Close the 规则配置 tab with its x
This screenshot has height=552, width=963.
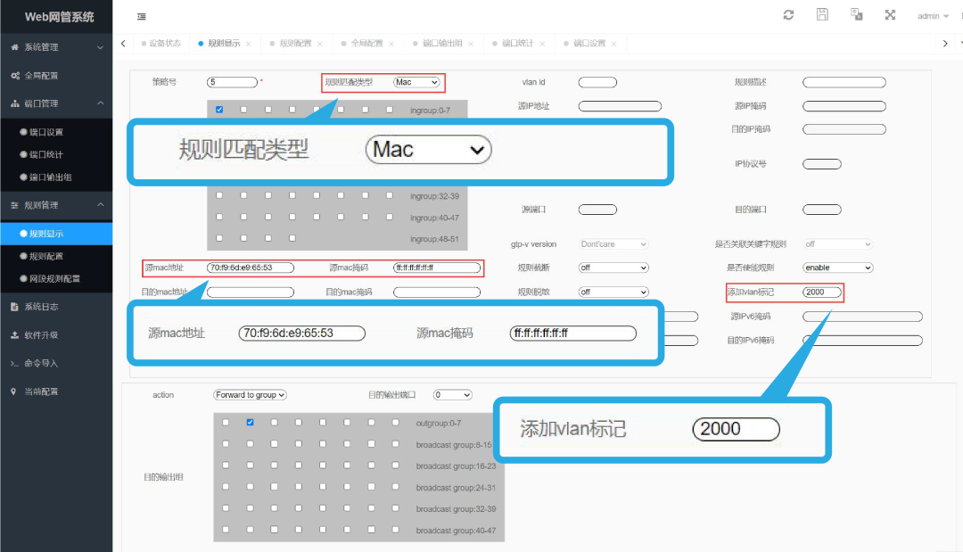(320, 44)
